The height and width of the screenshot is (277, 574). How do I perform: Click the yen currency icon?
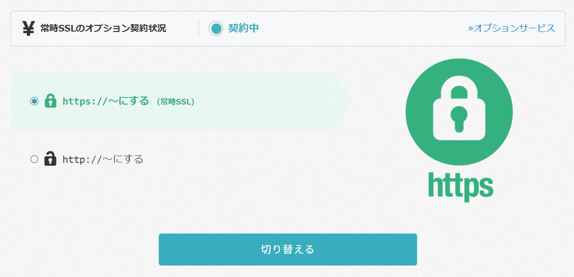(28, 29)
